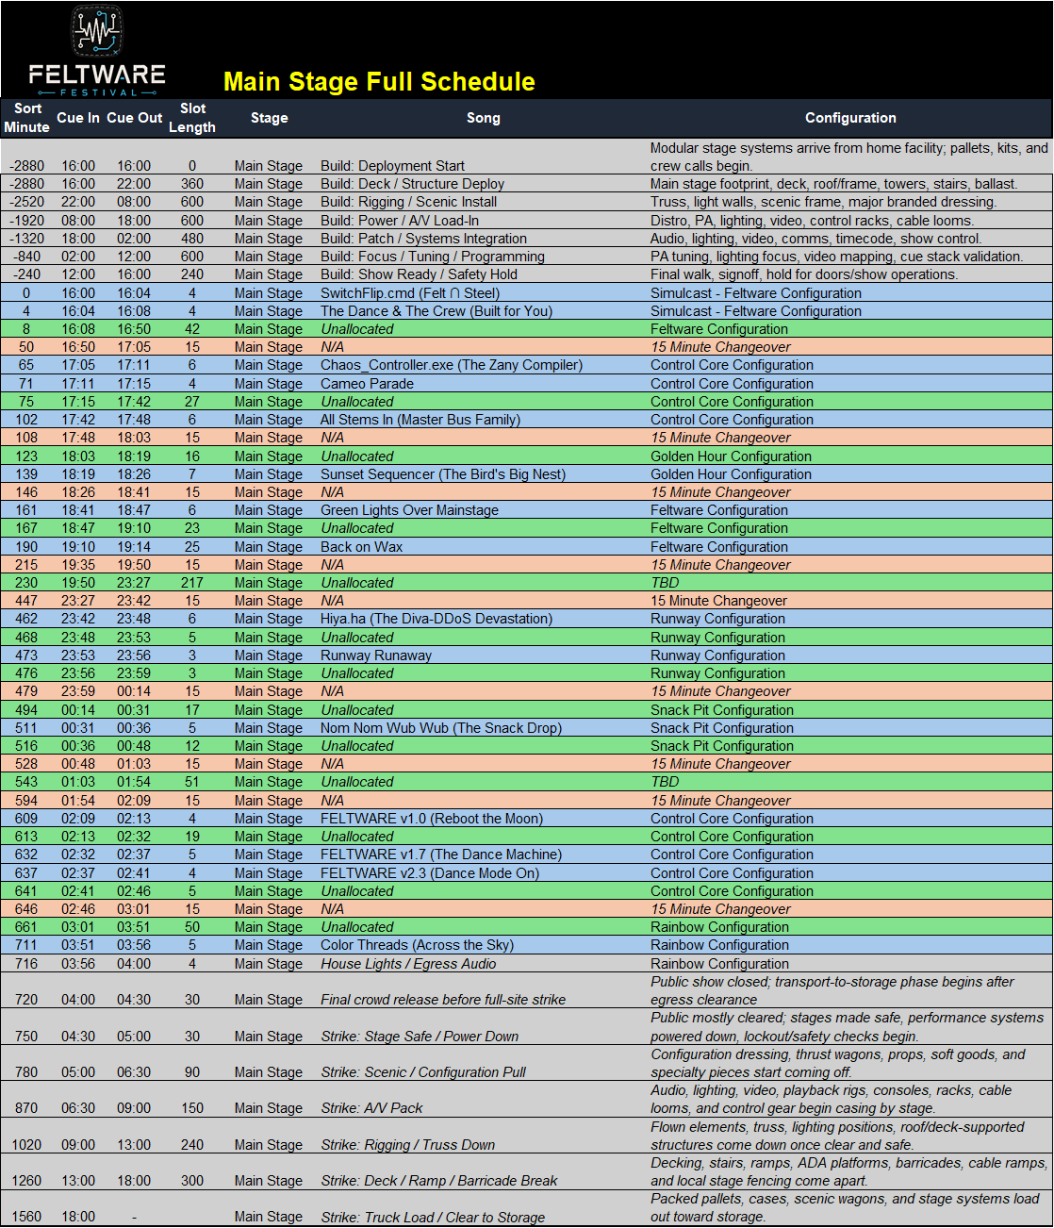Select song 'SwitchFlip.cmd (Felt ∩ Steel)'
1054x1228 pixels.
[x=410, y=293]
